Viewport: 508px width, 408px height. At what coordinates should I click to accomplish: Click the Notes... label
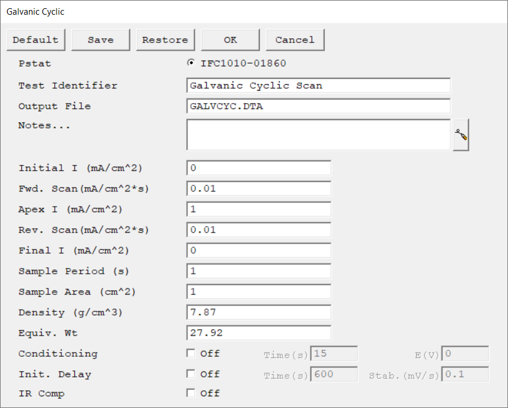coord(44,125)
